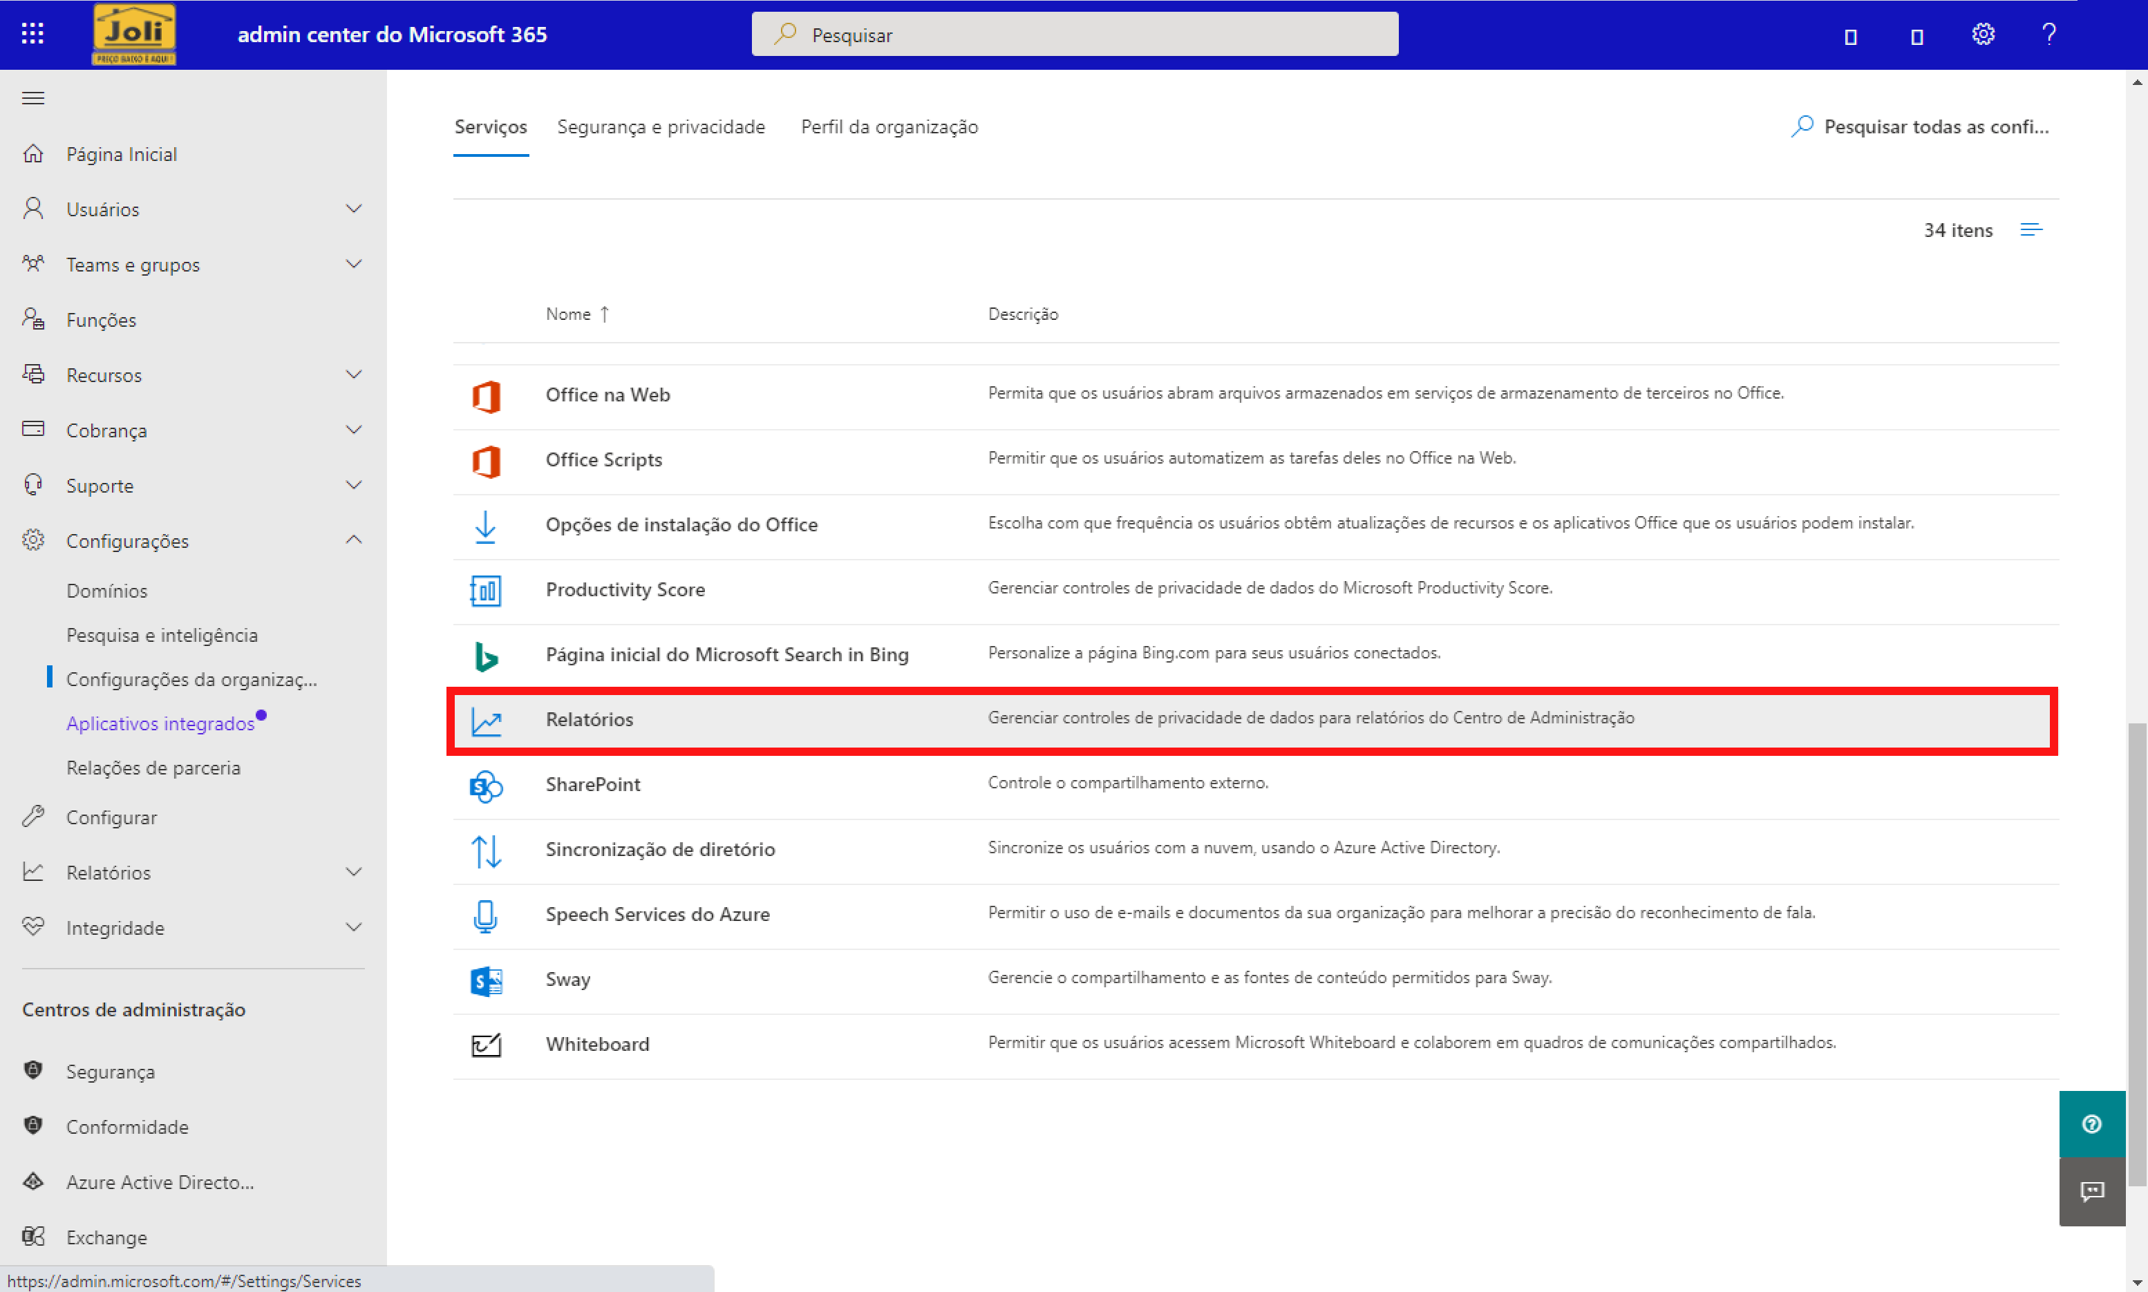Switch to Perfil da organização tab
Screen dimensions: 2148x1292
tap(888, 127)
